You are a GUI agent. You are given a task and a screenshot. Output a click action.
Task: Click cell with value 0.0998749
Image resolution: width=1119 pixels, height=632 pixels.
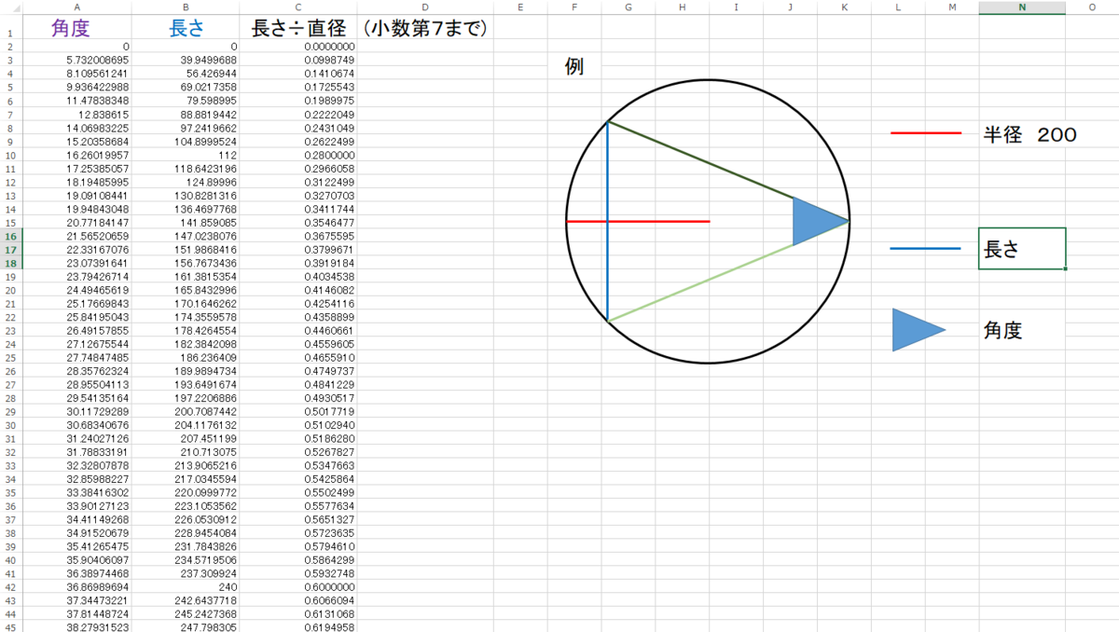(298, 60)
